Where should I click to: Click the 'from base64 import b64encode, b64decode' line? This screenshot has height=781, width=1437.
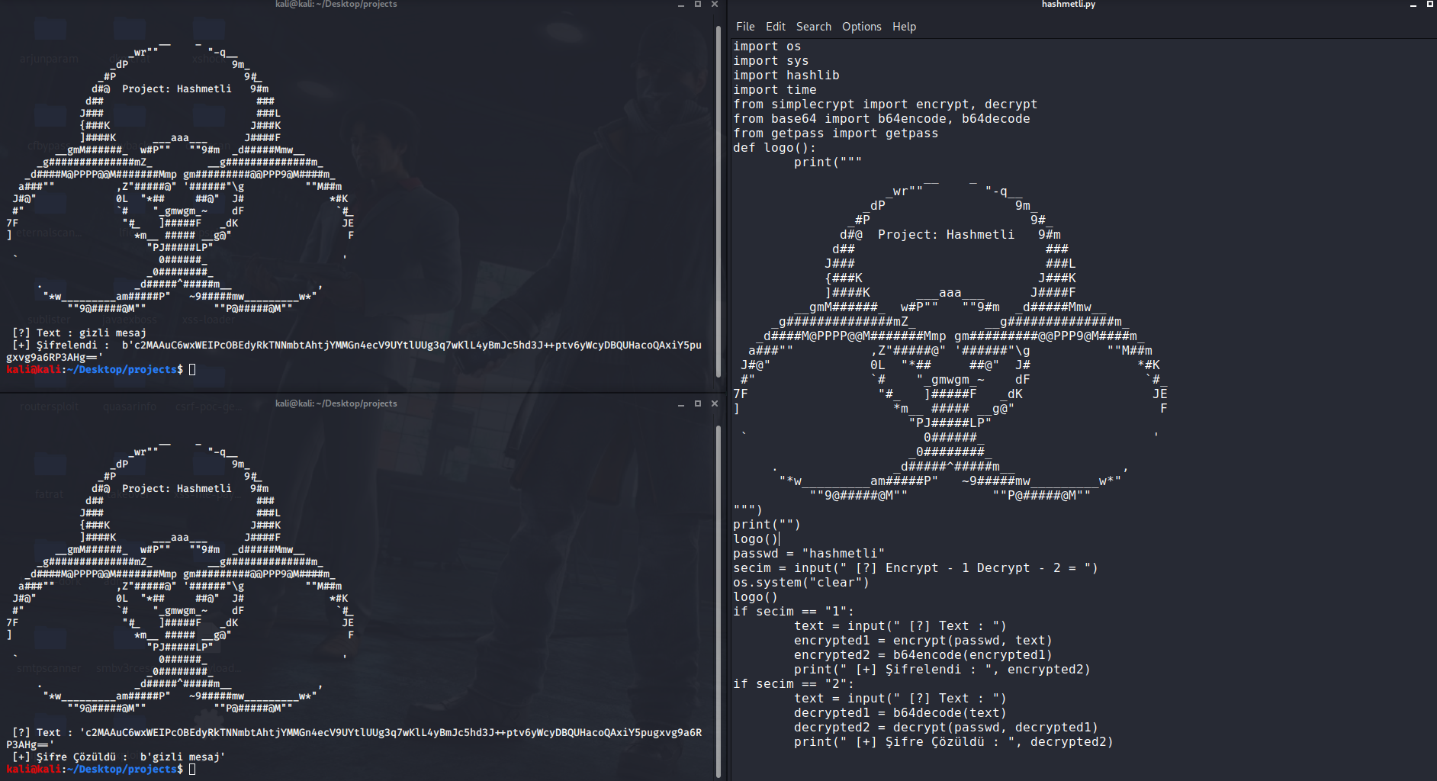pos(881,119)
